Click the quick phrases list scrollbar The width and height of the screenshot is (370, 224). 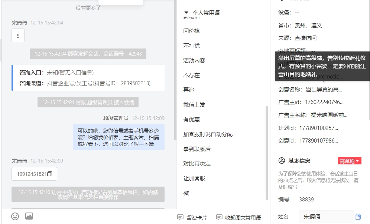tap(267, 153)
